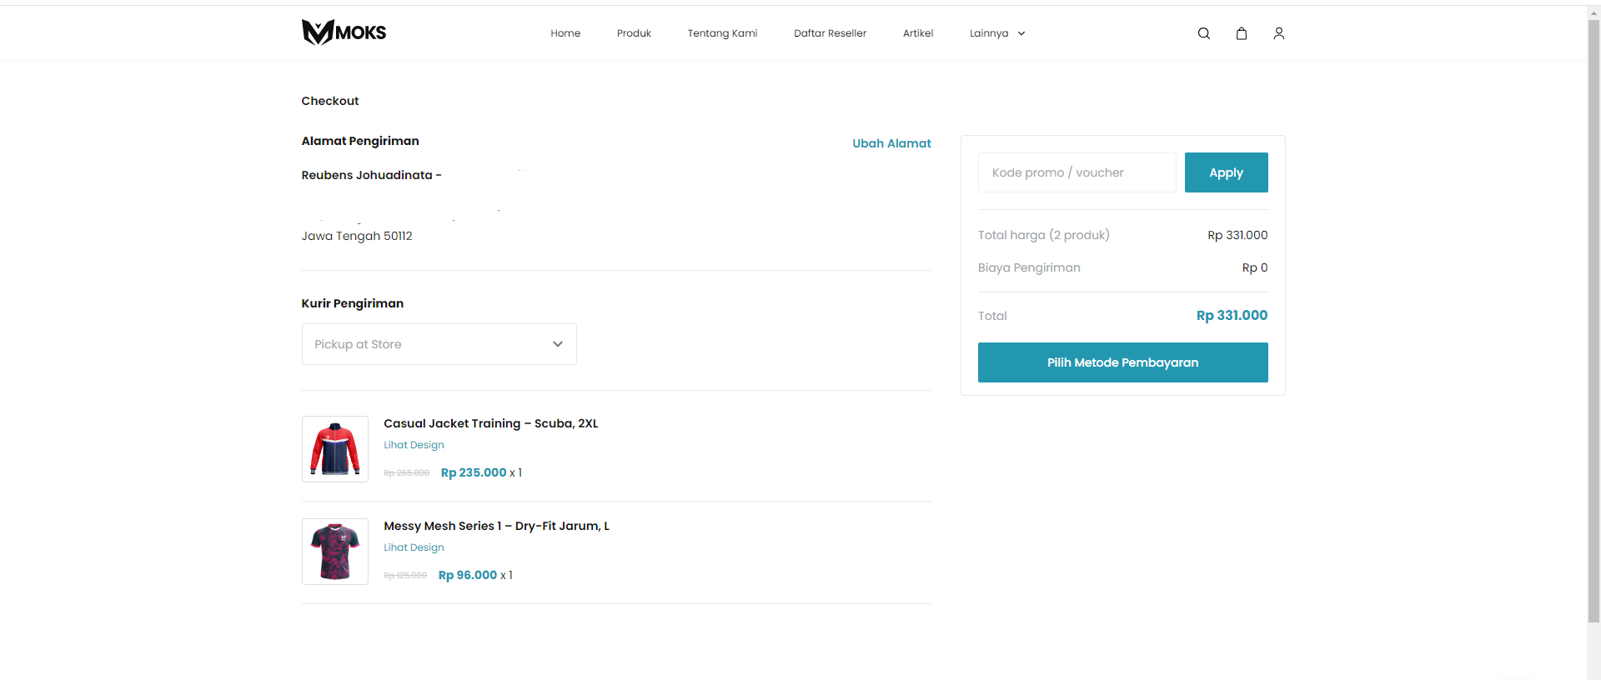1601x680 pixels.
Task: Select the Casual Jacket Training – Scuba, 2XL title
Action: pos(490,423)
